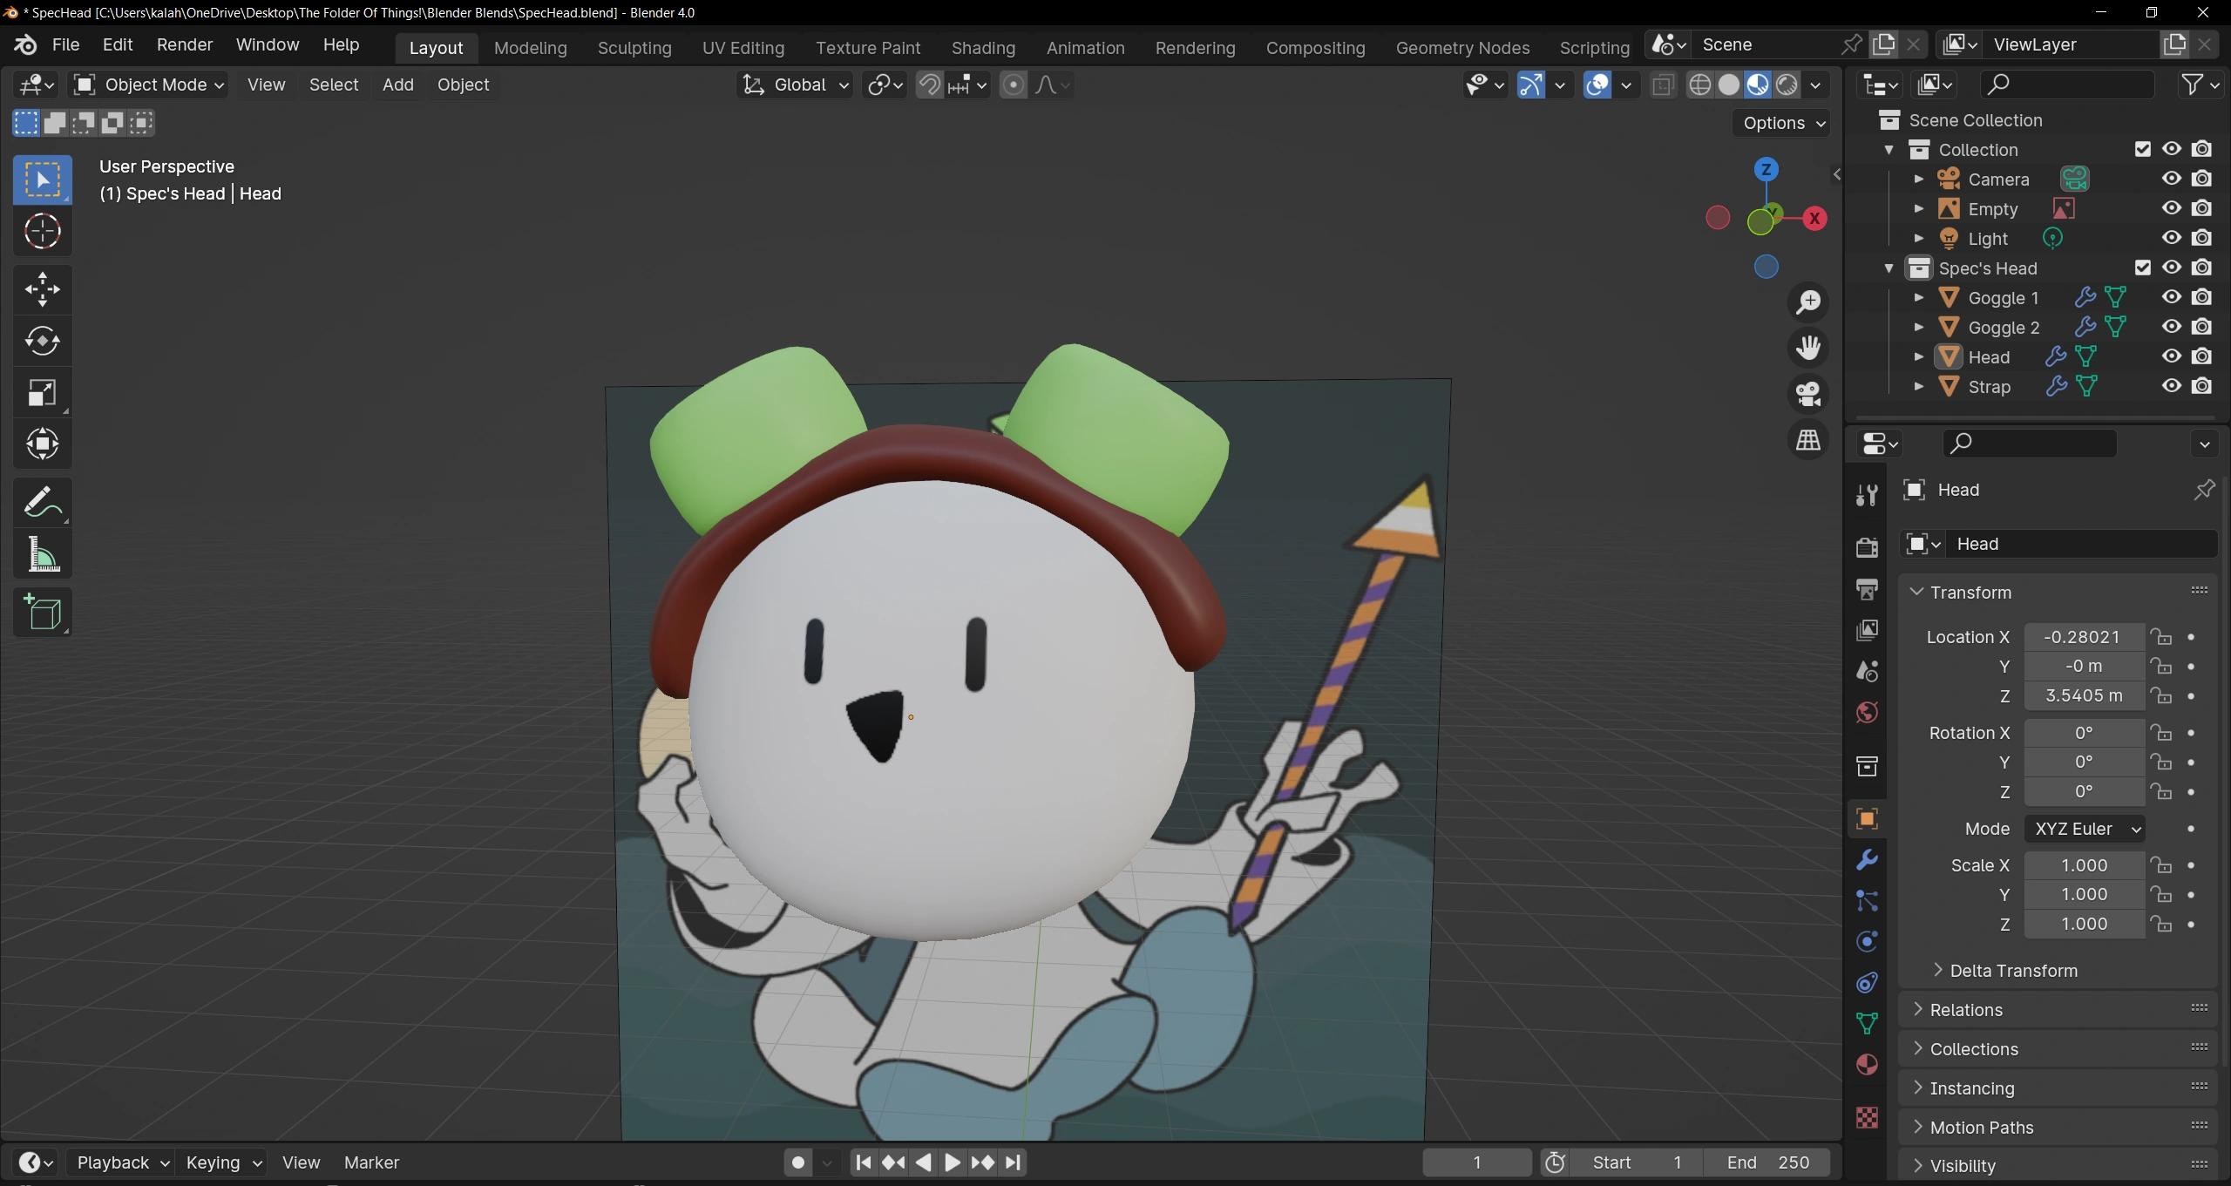Viewport: 2231px width, 1186px height.
Task: Open the Material properties tab
Action: click(x=1867, y=1065)
